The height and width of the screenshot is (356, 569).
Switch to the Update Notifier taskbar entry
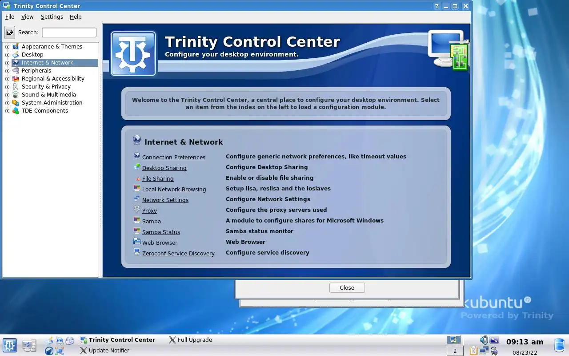pyautogui.click(x=104, y=350)
